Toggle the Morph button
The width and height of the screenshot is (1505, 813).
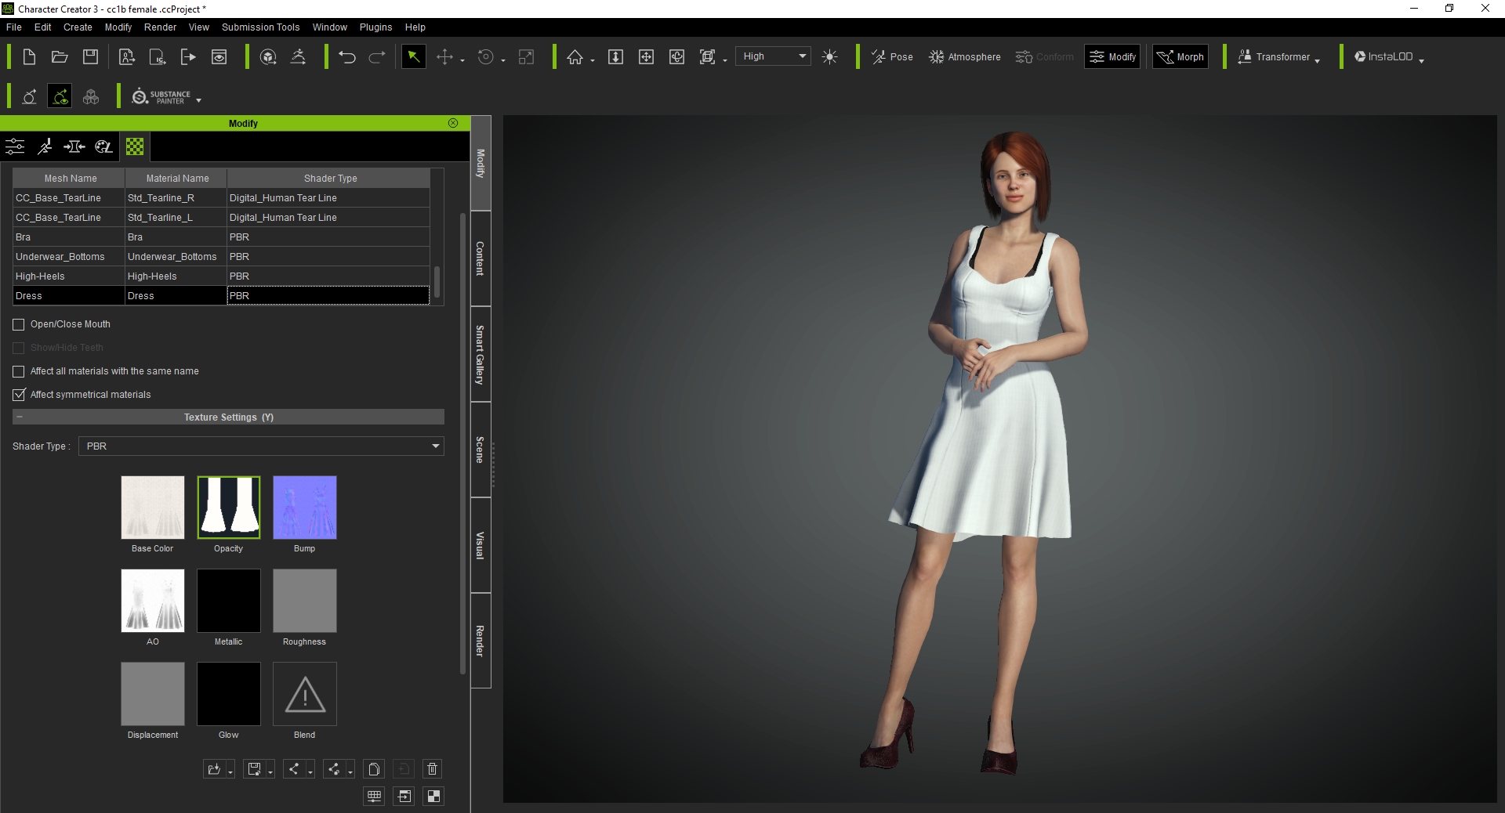coord(1180,56)
